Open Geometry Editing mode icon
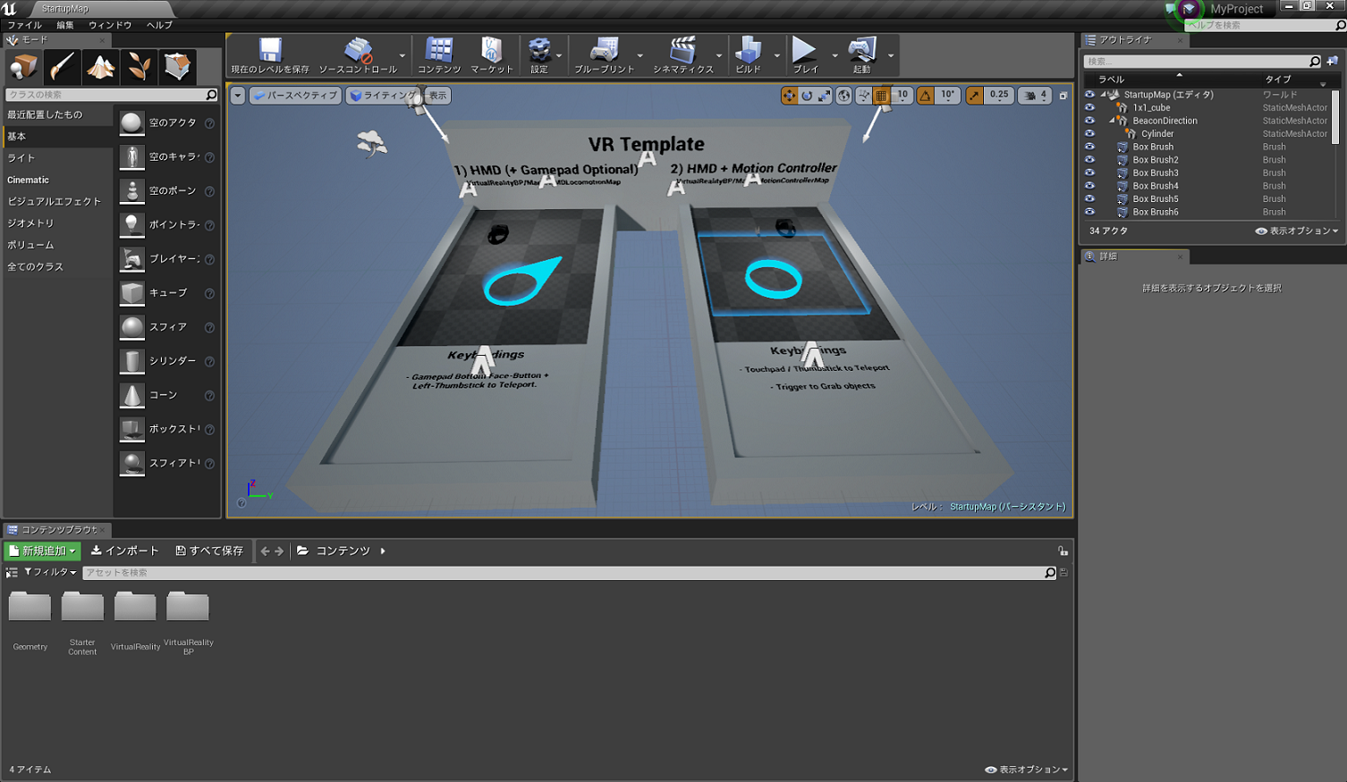The image size is (1347, 782). coord(177,67)
